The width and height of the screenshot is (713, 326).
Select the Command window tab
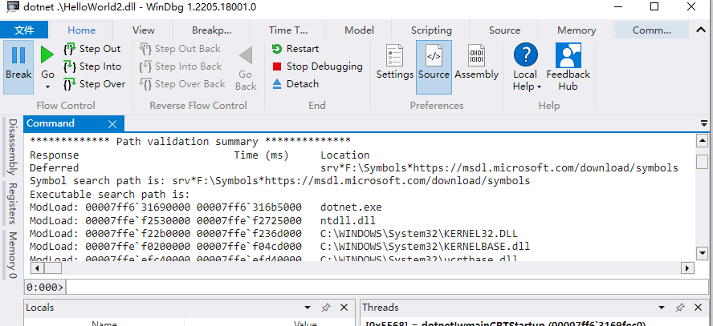51,123
